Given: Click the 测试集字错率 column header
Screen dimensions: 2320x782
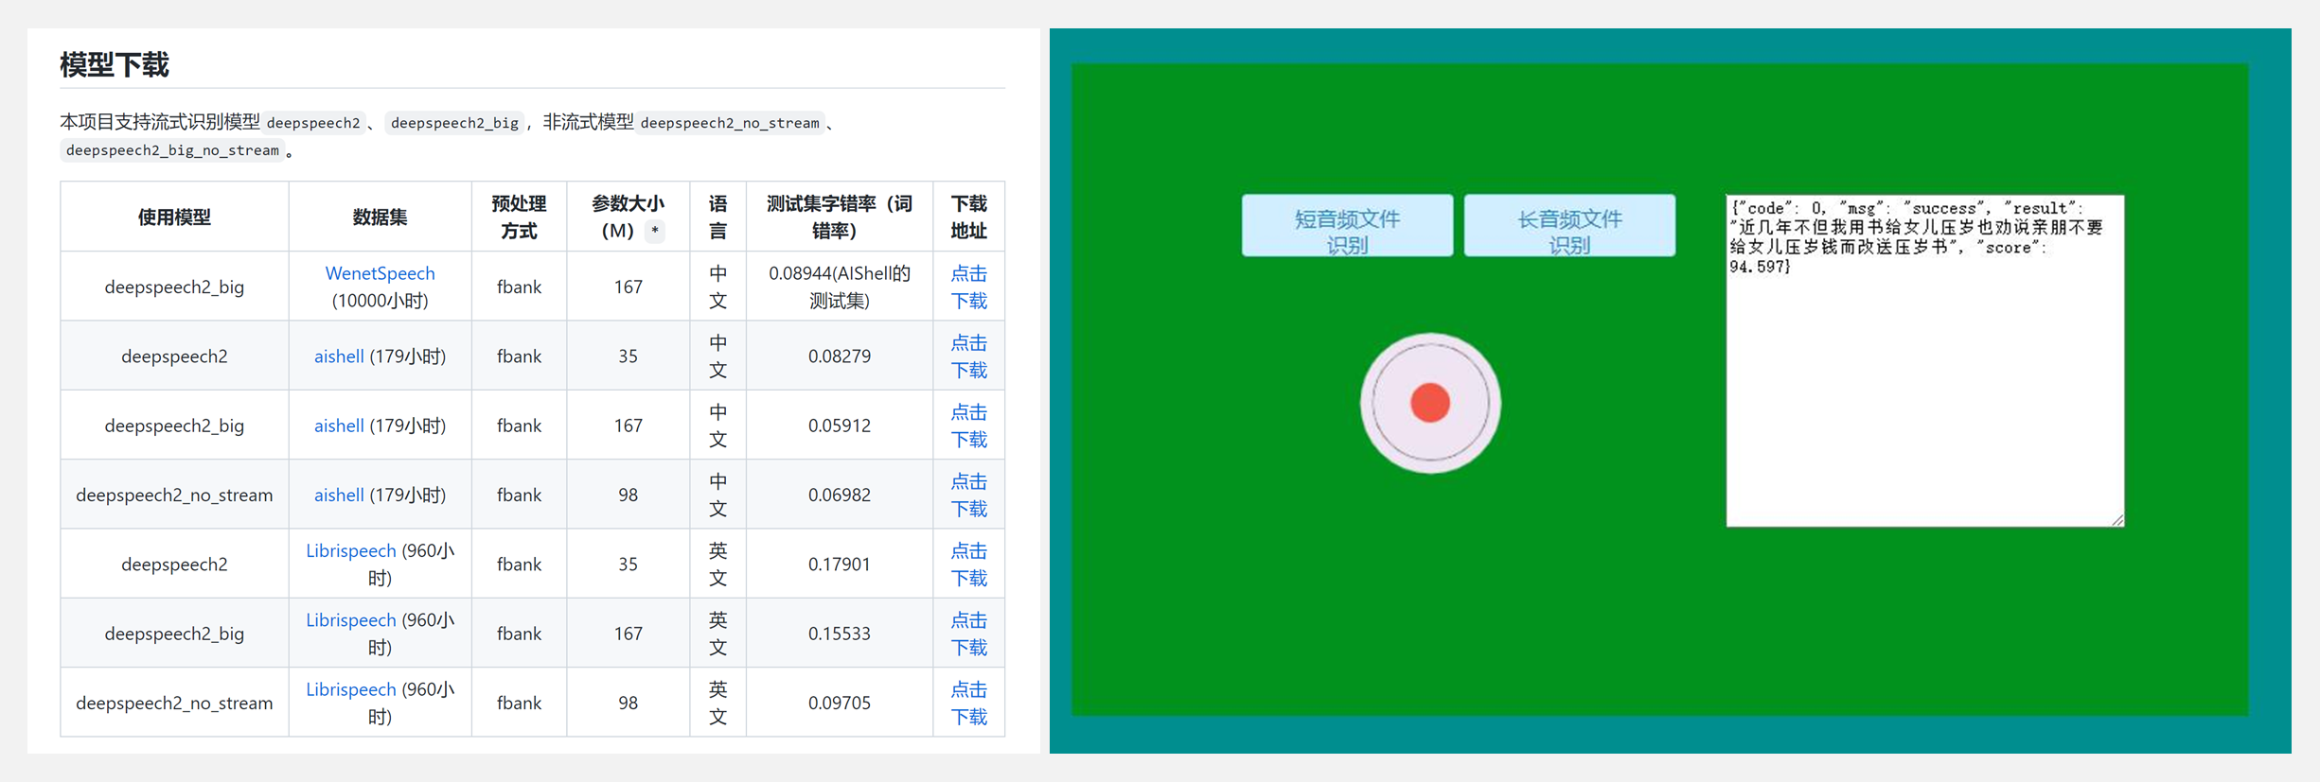Looking at the screenshot, I should (x=840, y=217).
